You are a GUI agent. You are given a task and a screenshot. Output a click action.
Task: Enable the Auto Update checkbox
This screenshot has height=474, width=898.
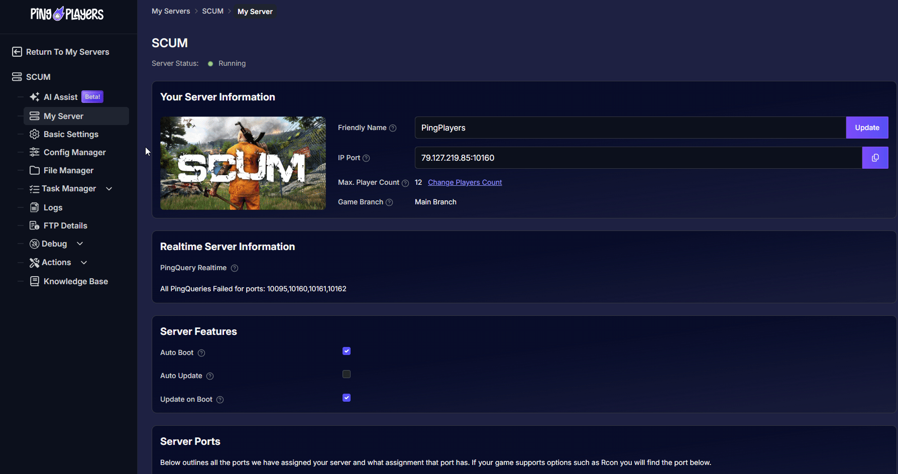point(347,374)
